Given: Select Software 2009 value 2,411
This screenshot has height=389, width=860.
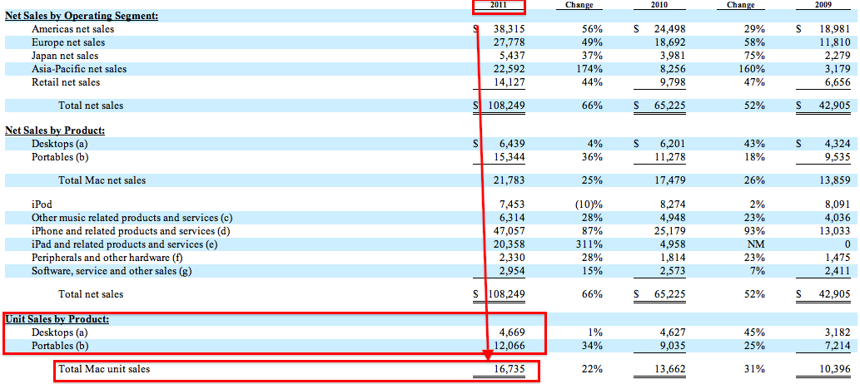Looking at the screenshot, I should (x=837, y=271).
